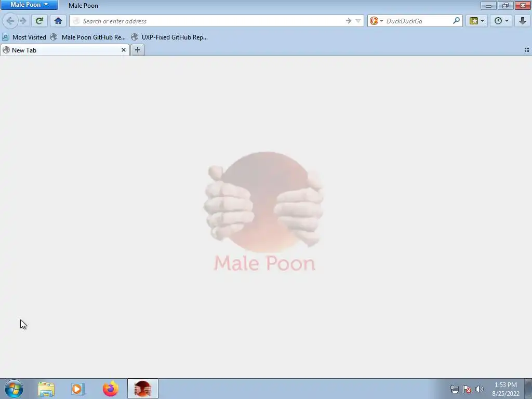This screenshot has width=532, height=399.
Task: Expand the address bar history dropdown
Action: click(358, 21)
